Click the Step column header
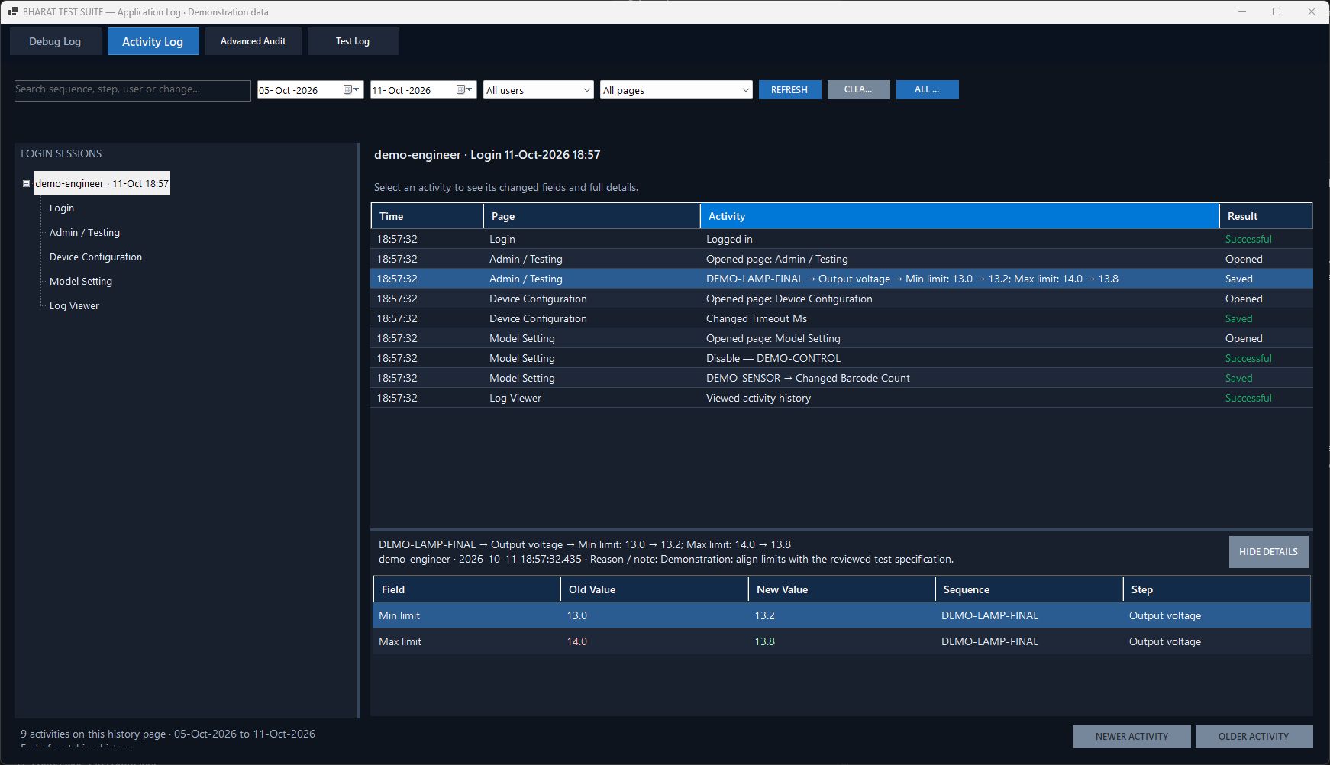 [1217, 589]
